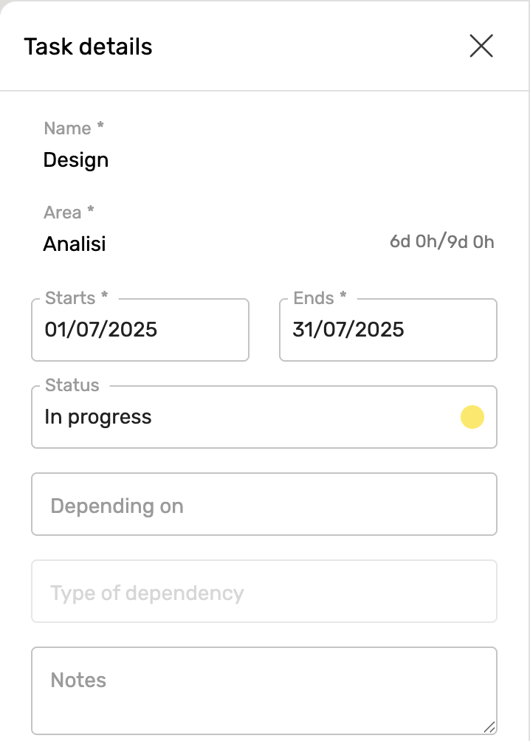Open the Depending on selector
The height and width of the screenshot is (741, 530).
tap(264, 506)
